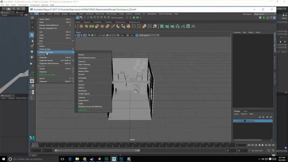Click the Maya icon in the taskbar

pyautogui.click(x=114, y=159)
